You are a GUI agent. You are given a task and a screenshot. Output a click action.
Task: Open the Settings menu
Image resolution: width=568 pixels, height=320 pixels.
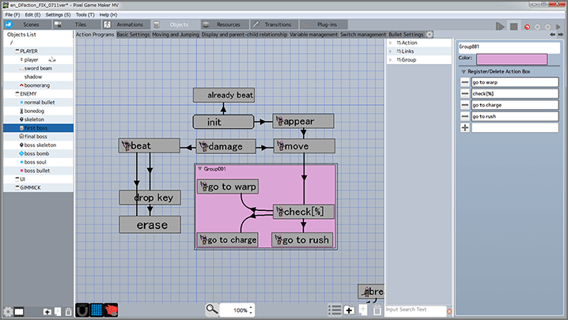pos(56,15)
